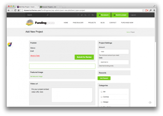Open the BLOG menu item

[x=102, y=23]
